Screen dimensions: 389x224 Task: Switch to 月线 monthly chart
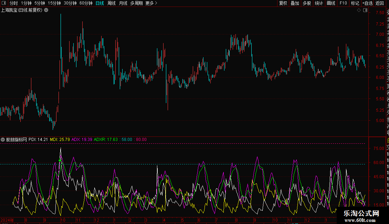tap(123, 3)
